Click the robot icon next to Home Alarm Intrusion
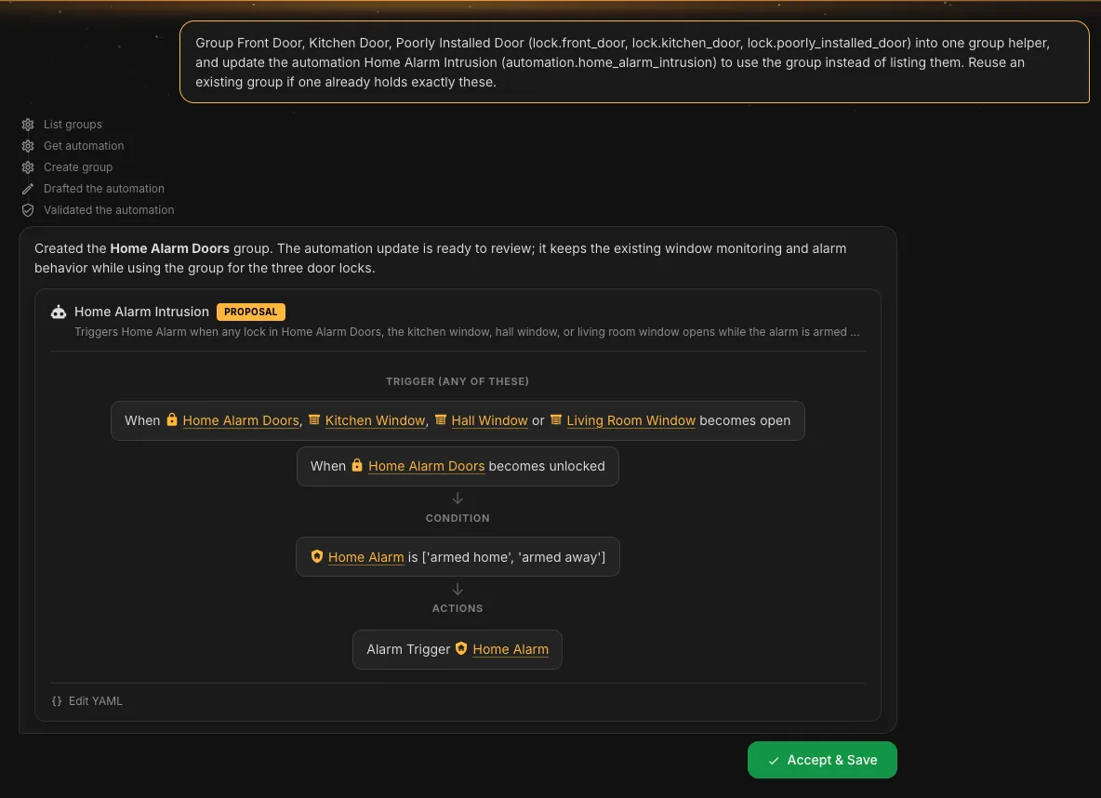Screen dimensions: 1101x798 point(59,312)
